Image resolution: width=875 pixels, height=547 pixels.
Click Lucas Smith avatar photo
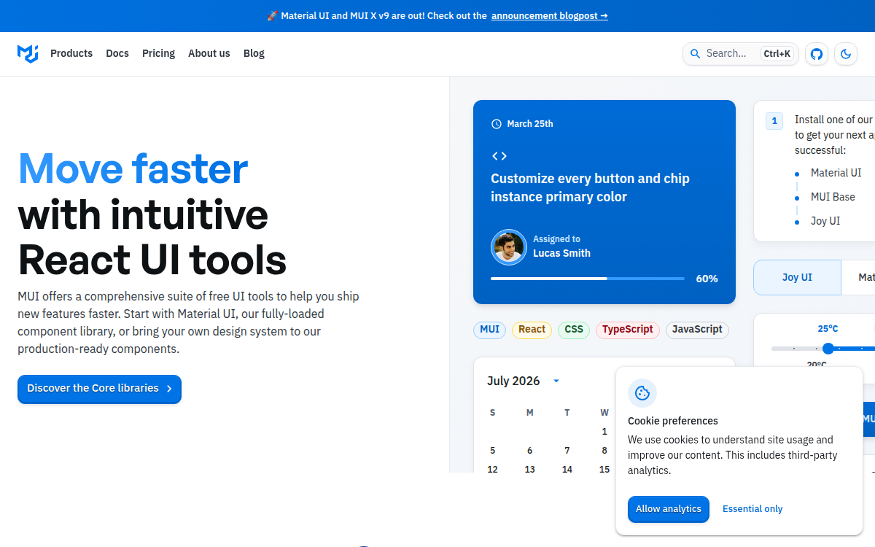[508, 247]
